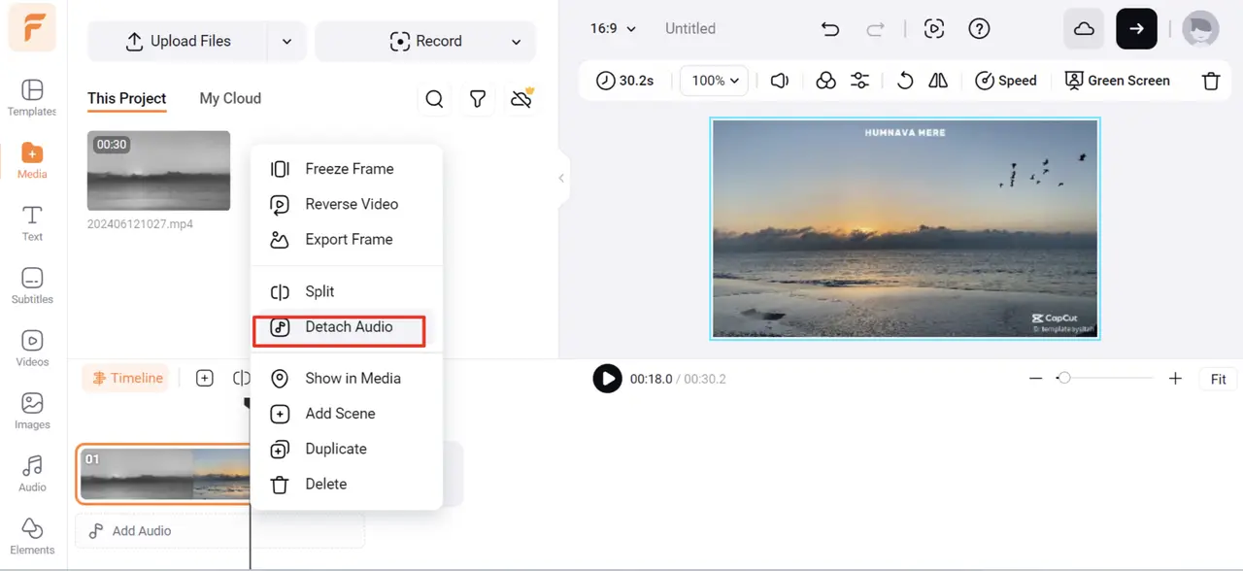Open the help question mark icon
Image resolution: width=1243 pixels, height=571 pixels.
980,29
